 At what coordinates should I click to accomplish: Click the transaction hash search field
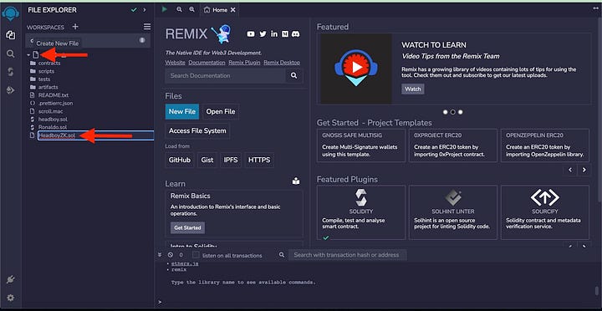click(348, 254)
